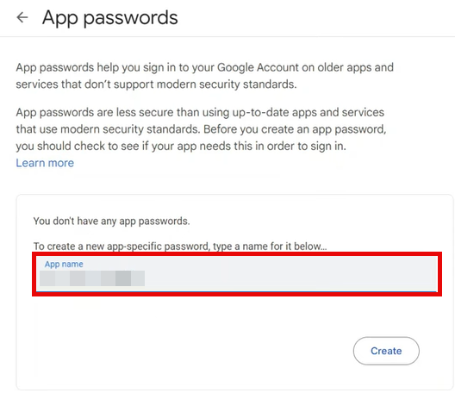
Task: Focus the App name input field
Action: (x=236, y=274)
